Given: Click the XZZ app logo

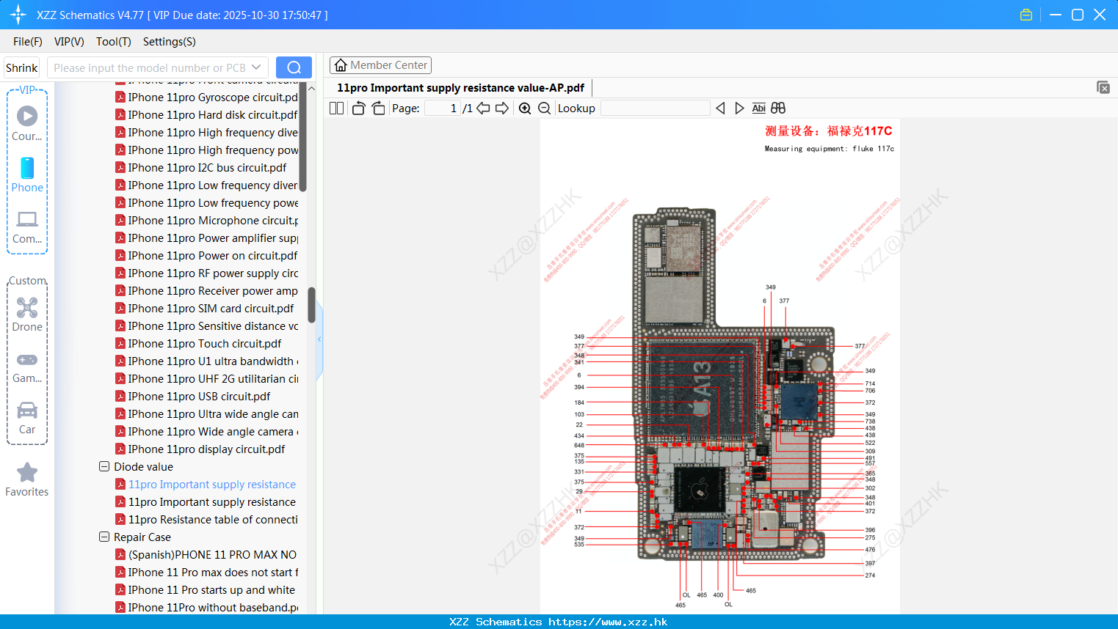Looking at the screenshot, I should [18, 15].
